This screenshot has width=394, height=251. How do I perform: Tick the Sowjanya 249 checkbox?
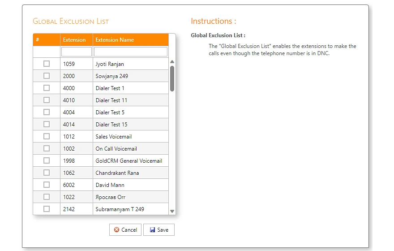[47, 76]
